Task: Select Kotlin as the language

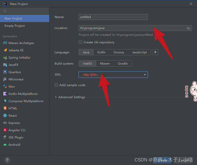Action: (102, 52)
